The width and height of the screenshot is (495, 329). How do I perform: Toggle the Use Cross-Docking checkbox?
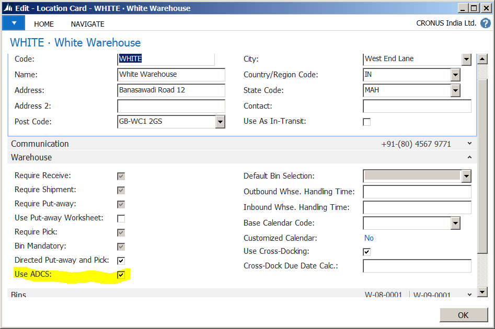[366, 252]
